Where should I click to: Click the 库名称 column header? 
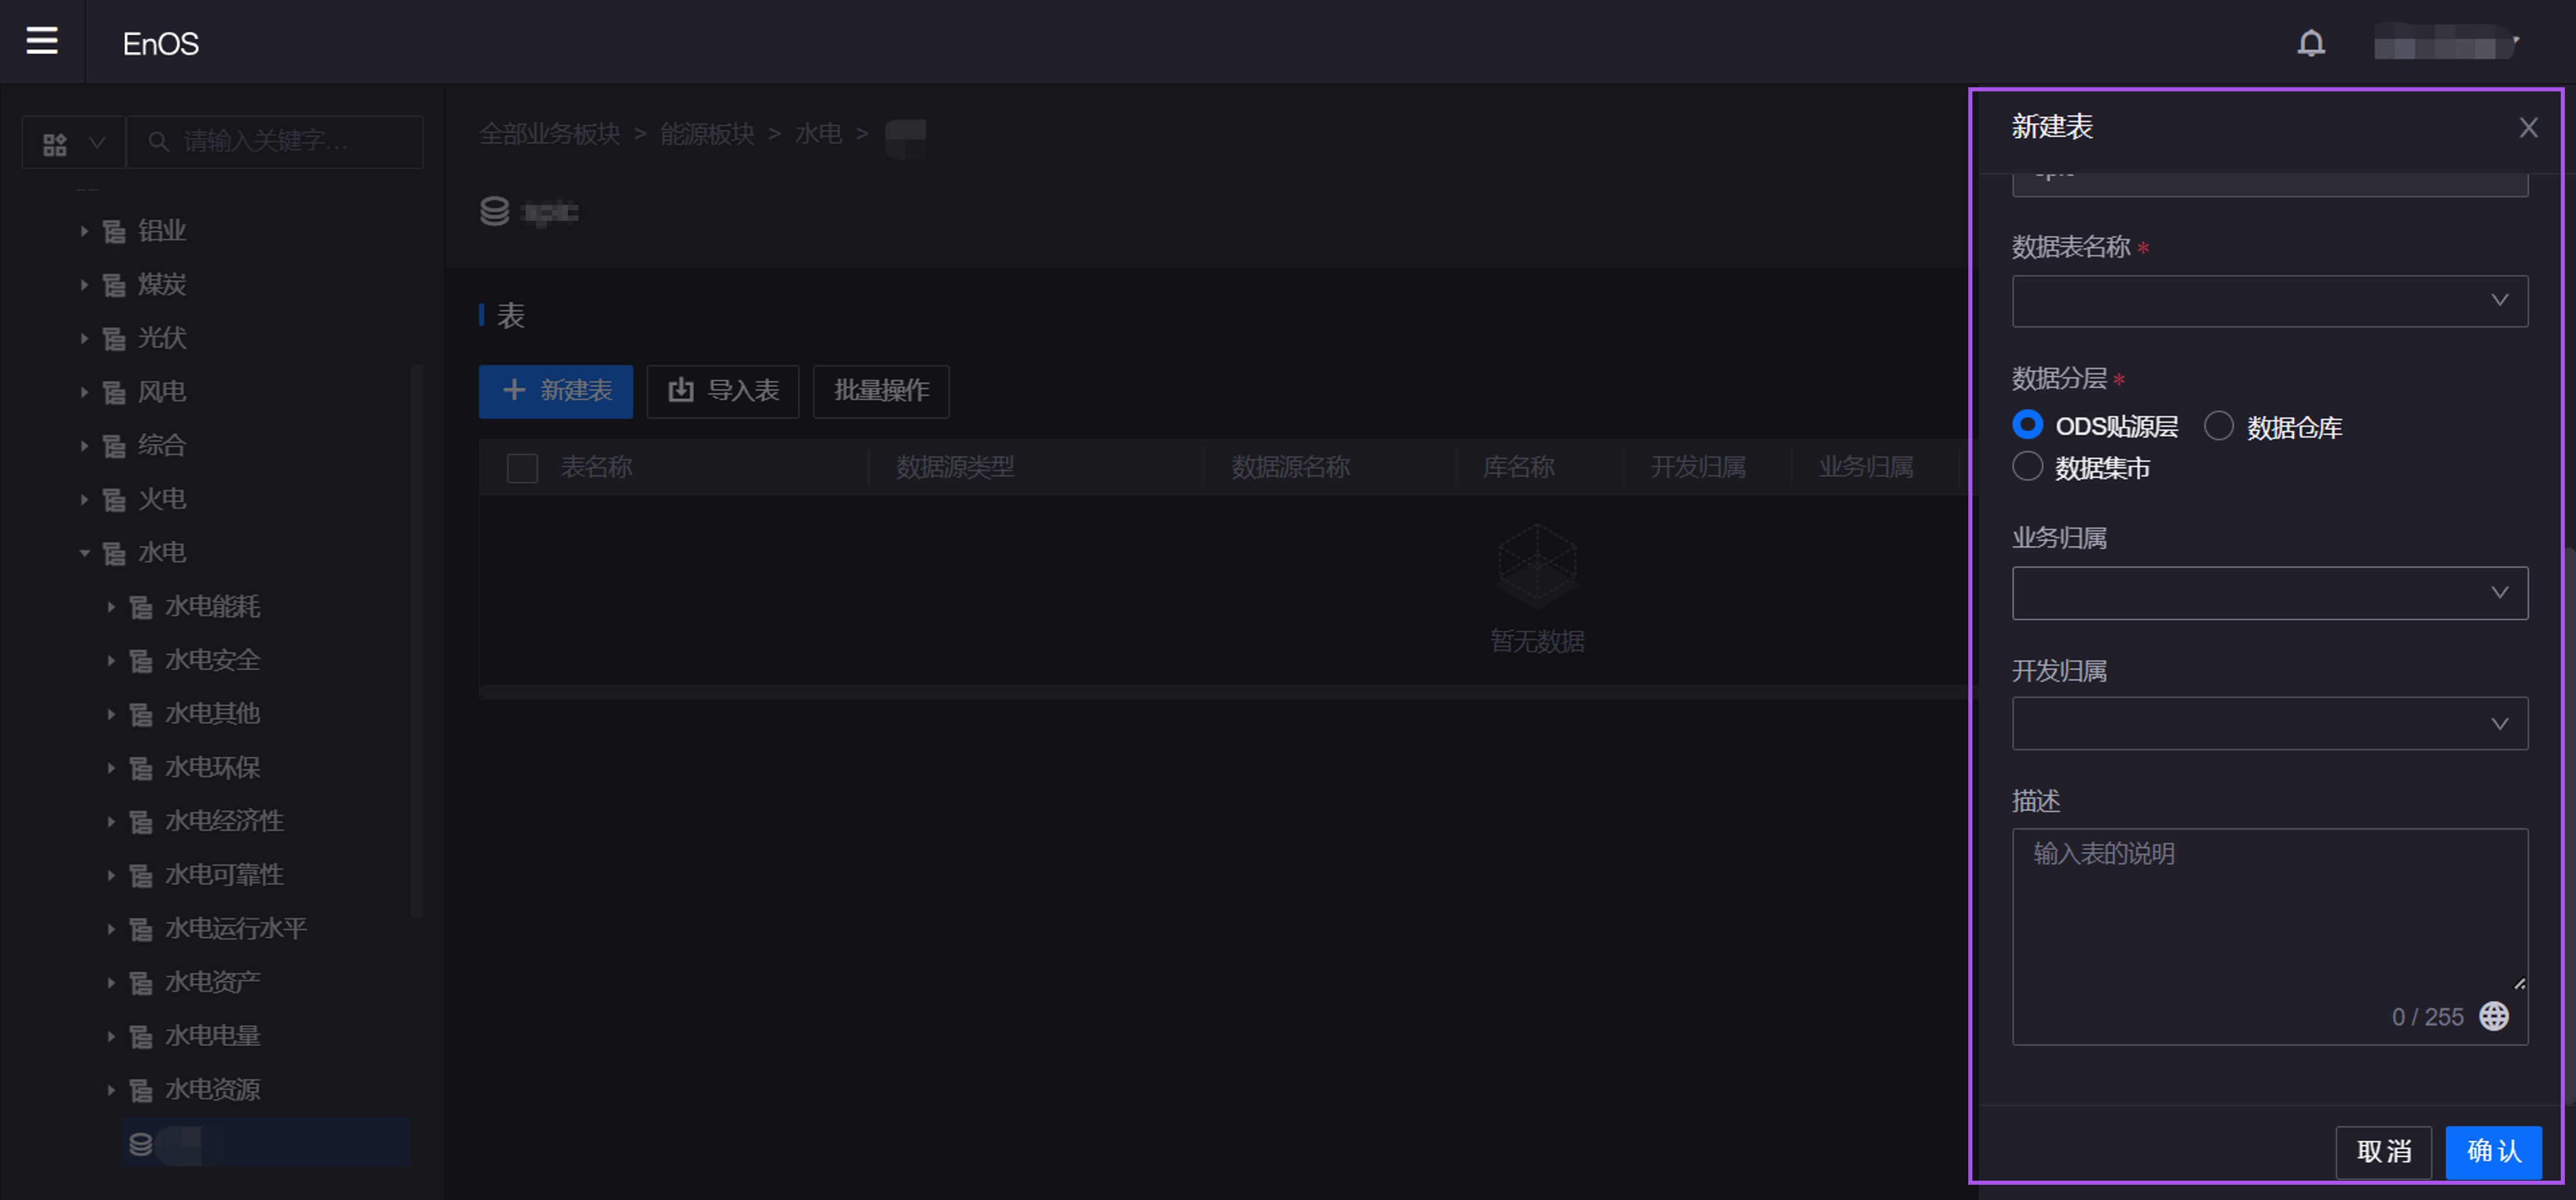tap(1518, 468)
